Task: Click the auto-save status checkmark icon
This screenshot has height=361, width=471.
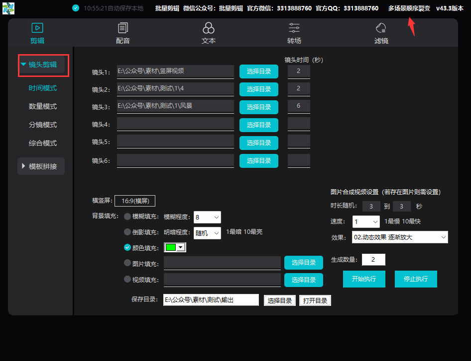Action: click(76, 8)
